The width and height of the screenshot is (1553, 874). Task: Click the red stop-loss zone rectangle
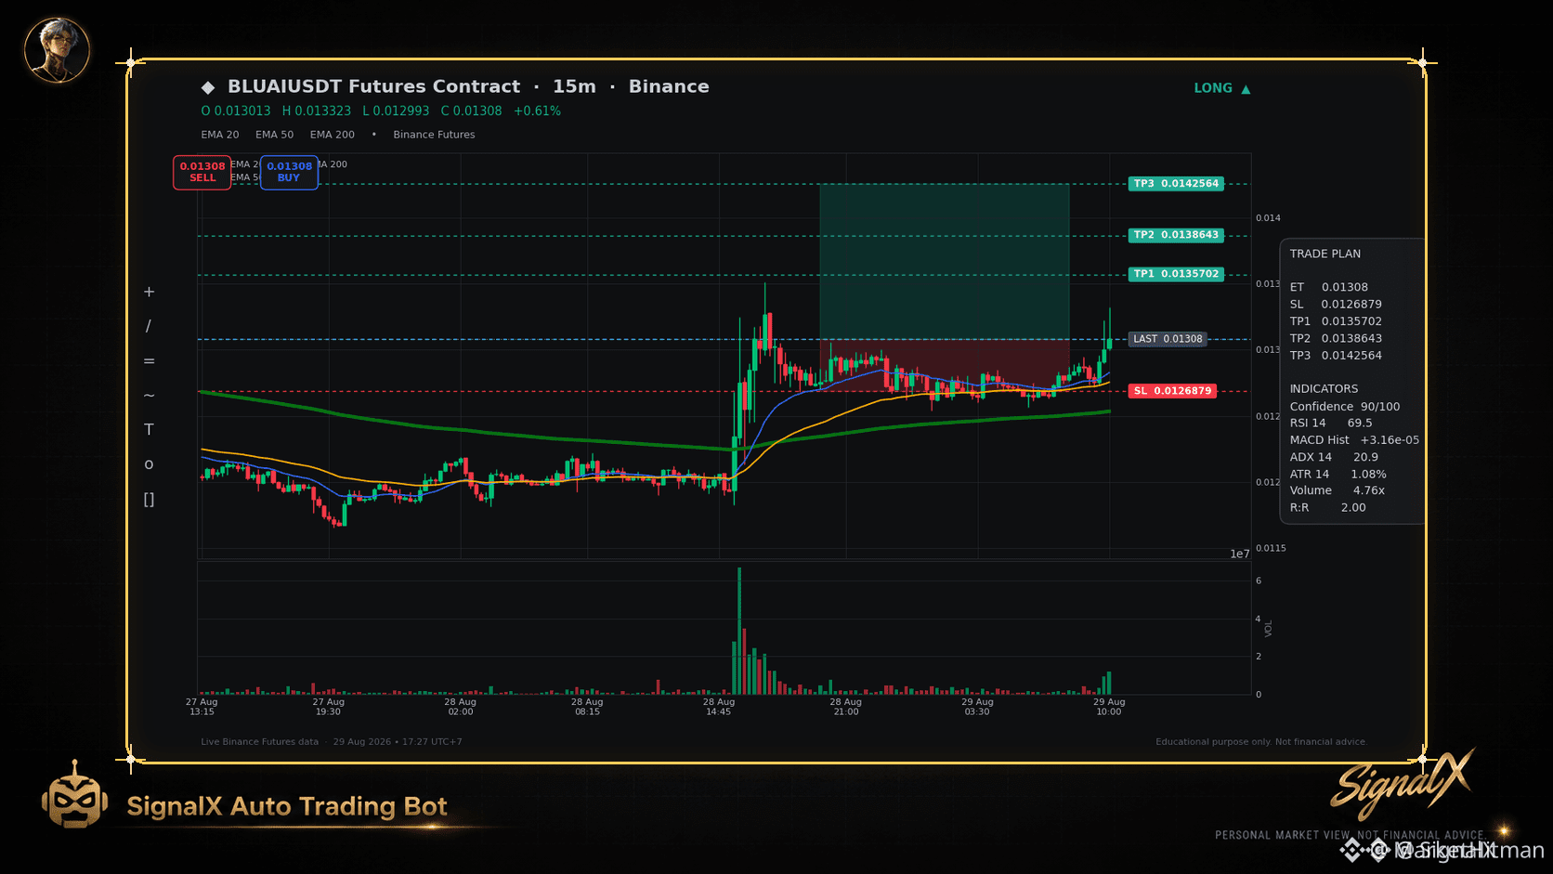click(944, 365)
